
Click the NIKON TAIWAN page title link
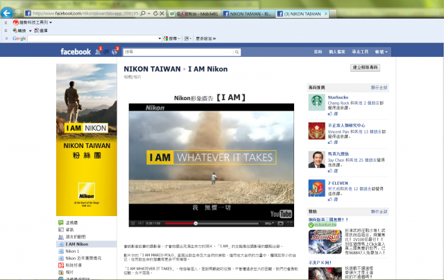tap(152, 69)
